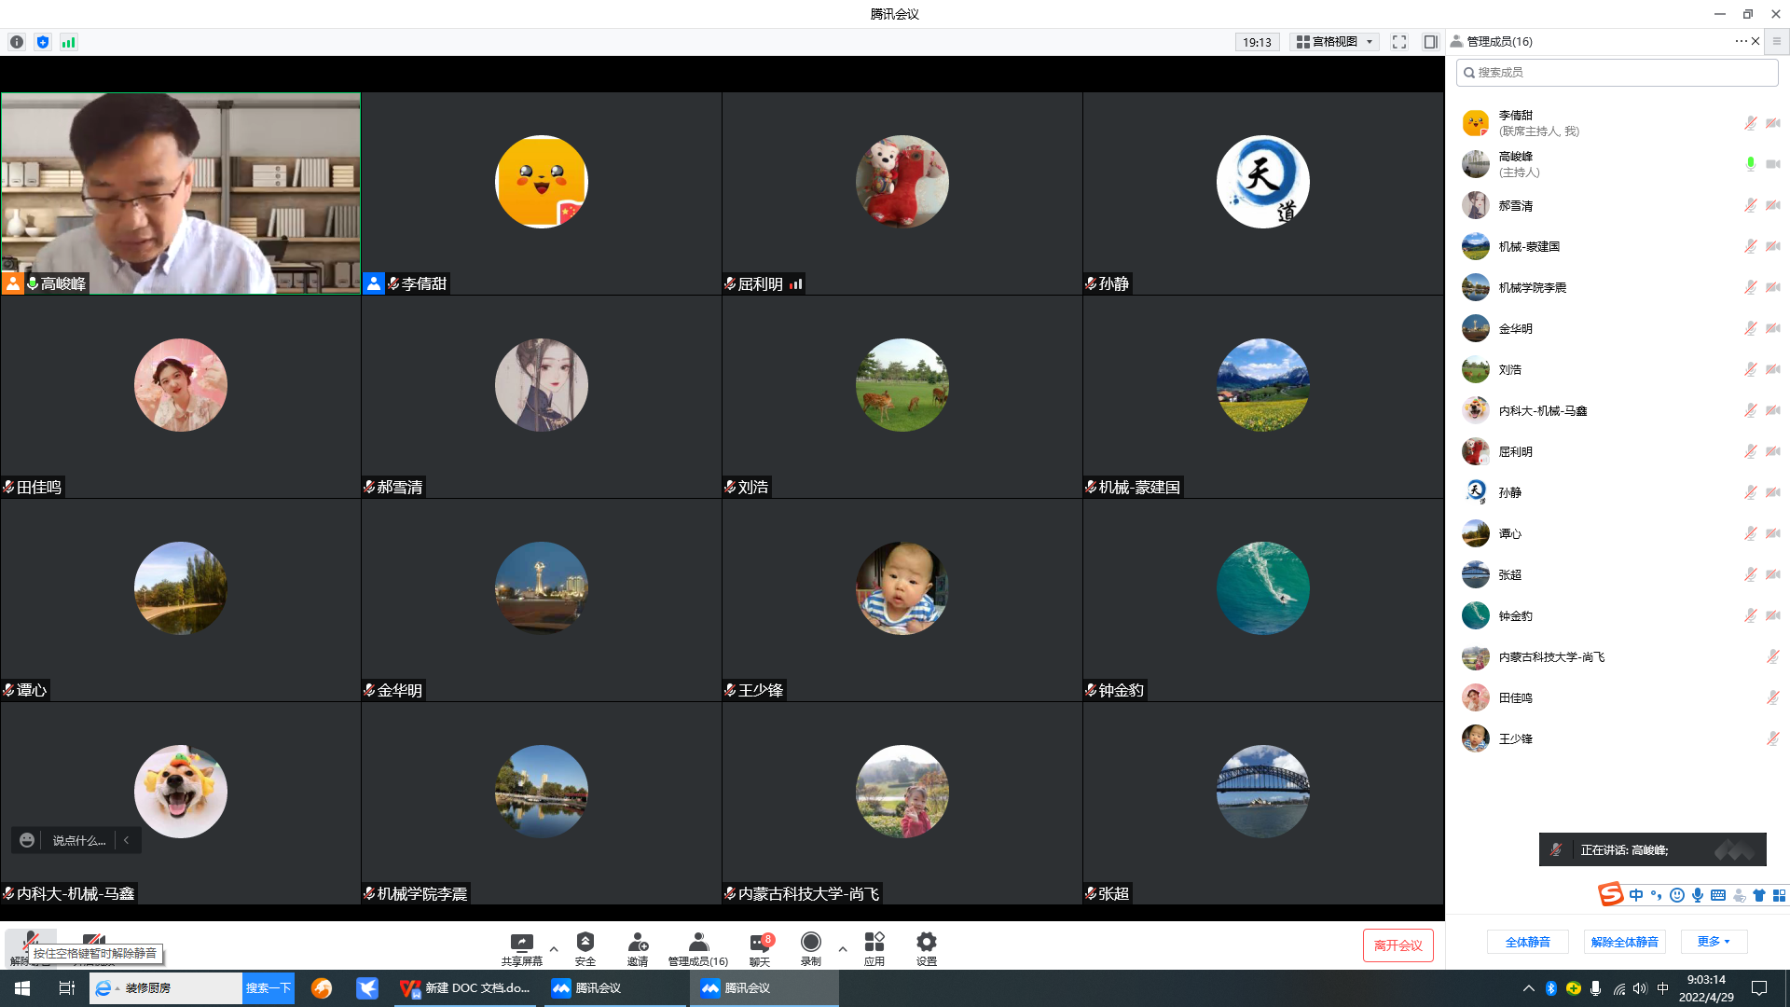The image size is (1790, 1007).
Task: Switch to the 新建 DOC 文档 taskbar window
Action: point(466,988)
